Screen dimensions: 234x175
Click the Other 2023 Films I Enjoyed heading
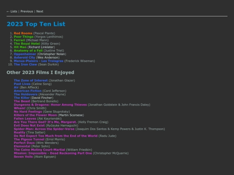(x=40, y=73)
